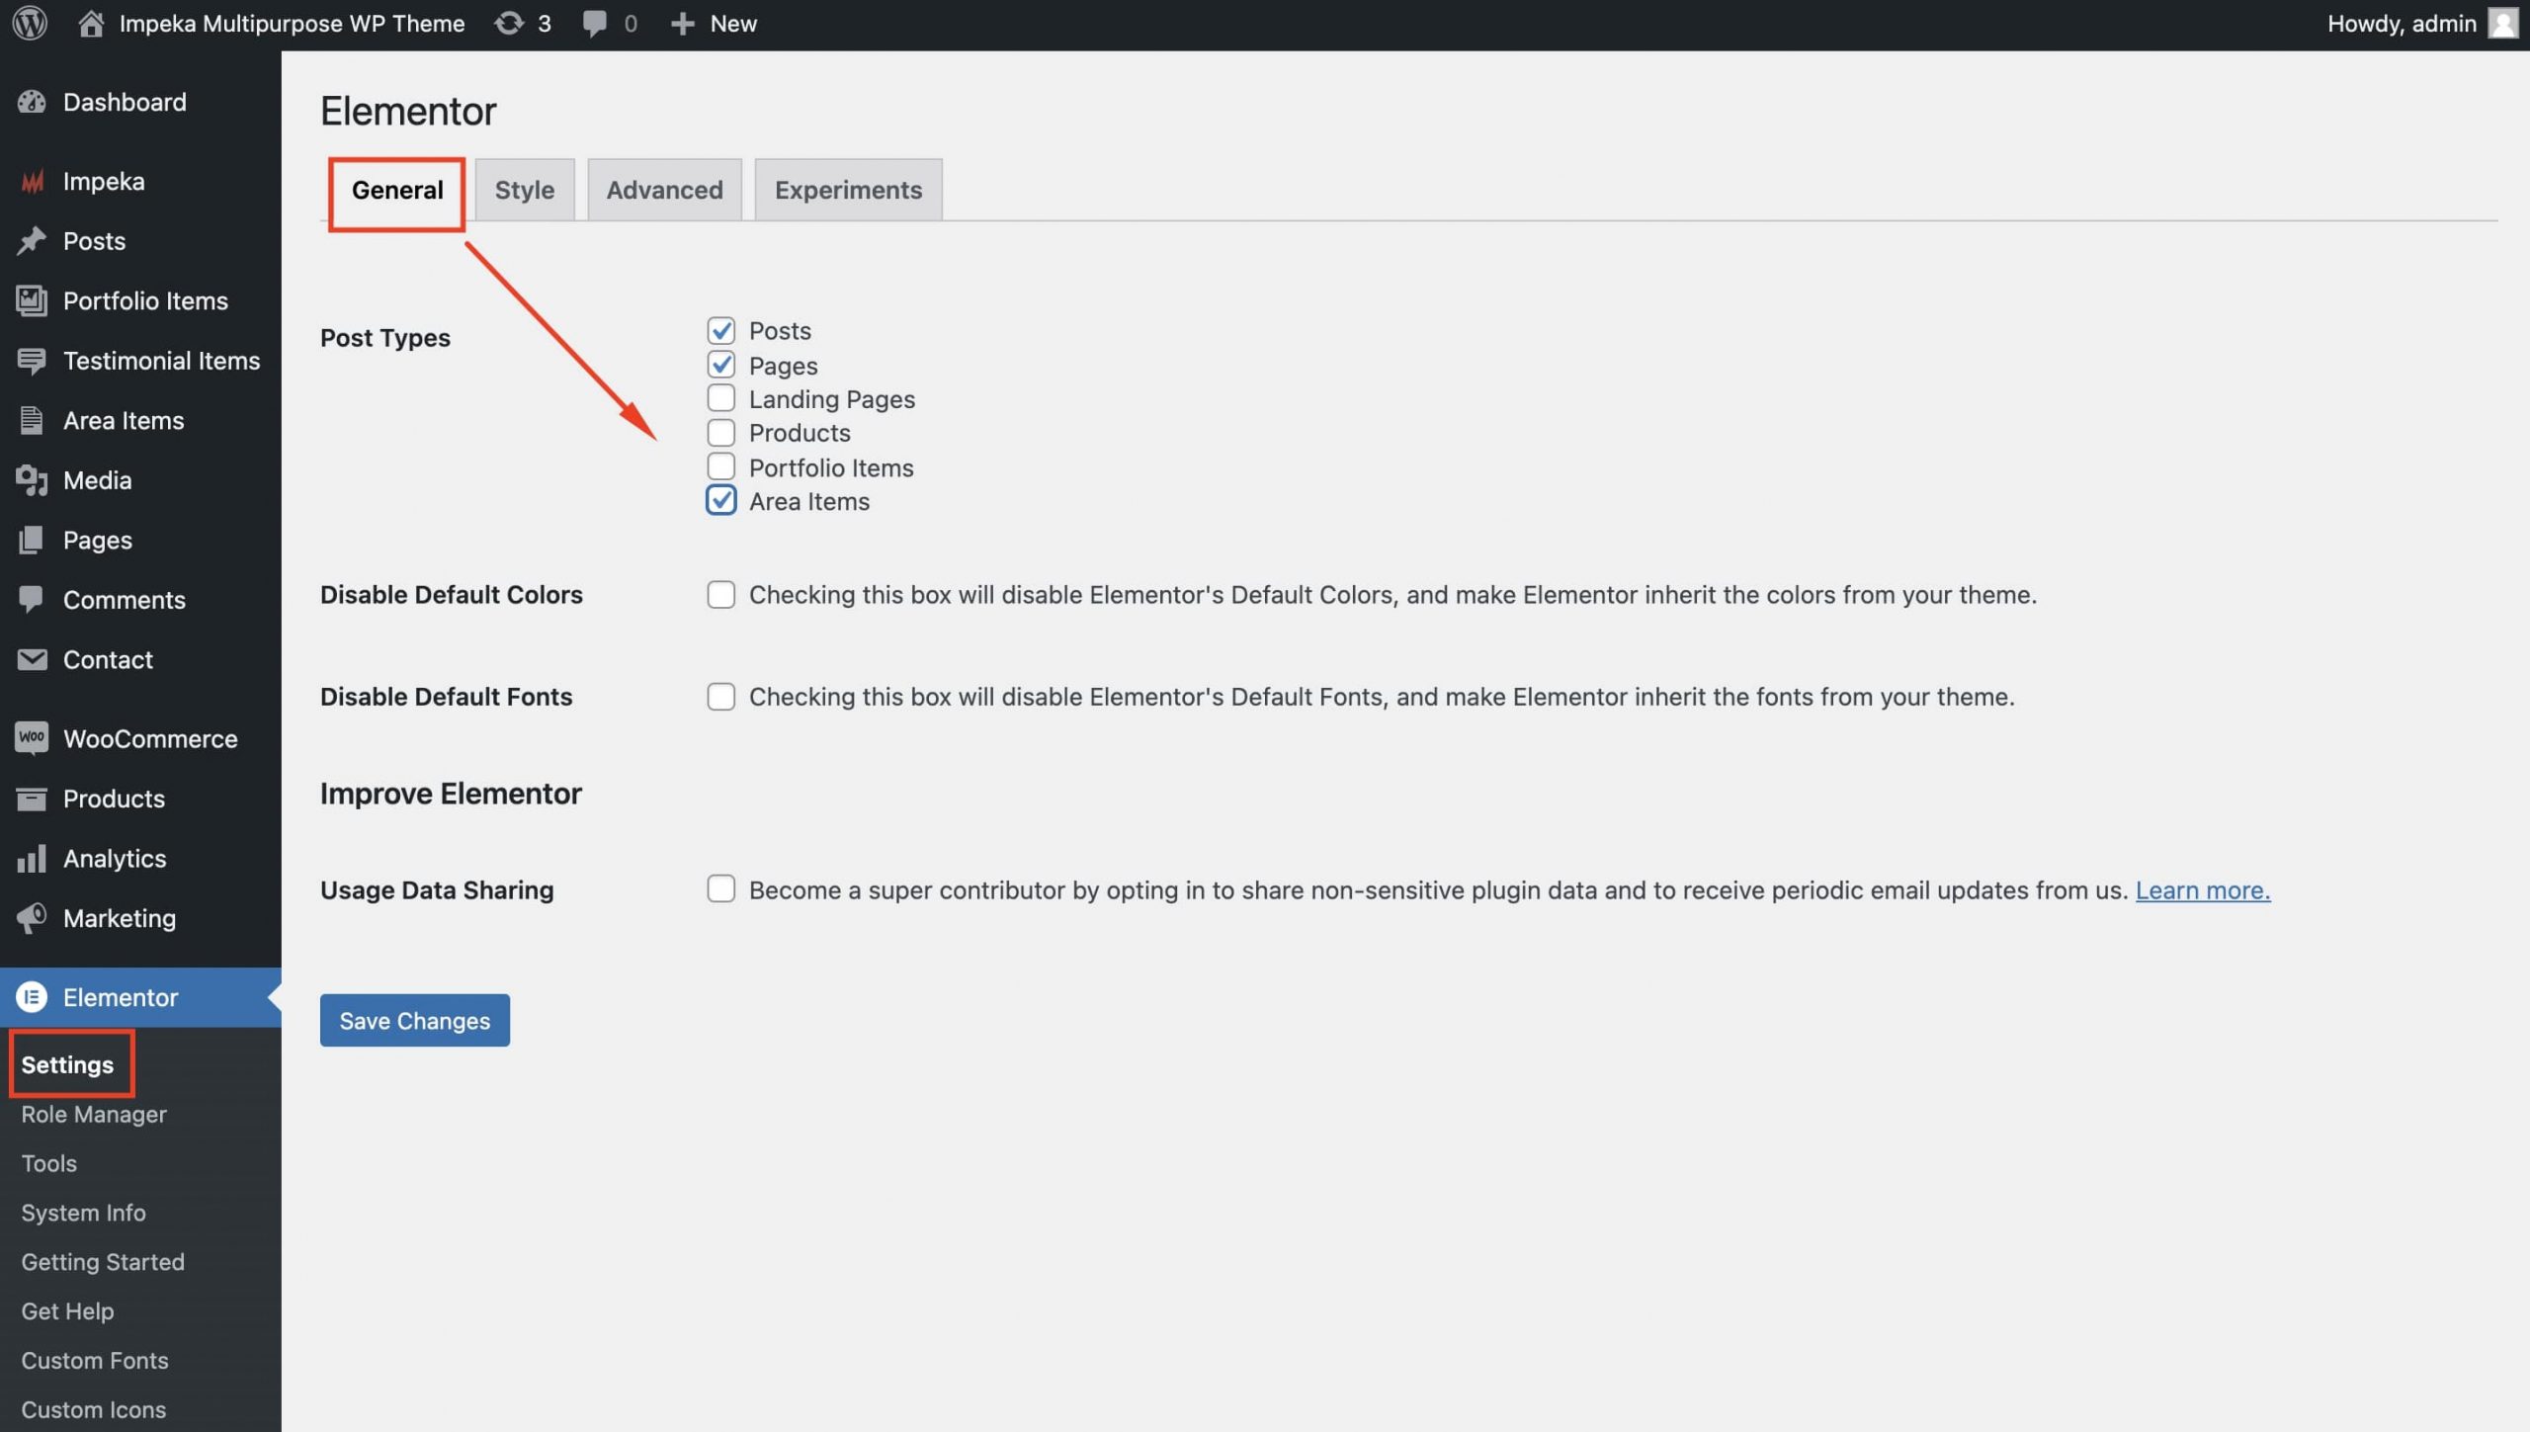Switch to the Style tab
Viewport: 2530px width, 1432px height.
pos(524,189)
